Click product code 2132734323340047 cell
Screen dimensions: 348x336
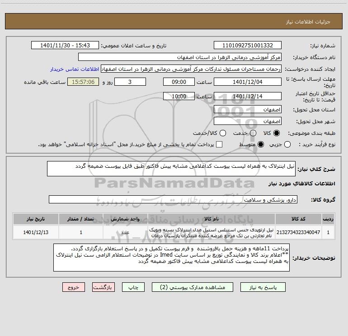(298, 232)
